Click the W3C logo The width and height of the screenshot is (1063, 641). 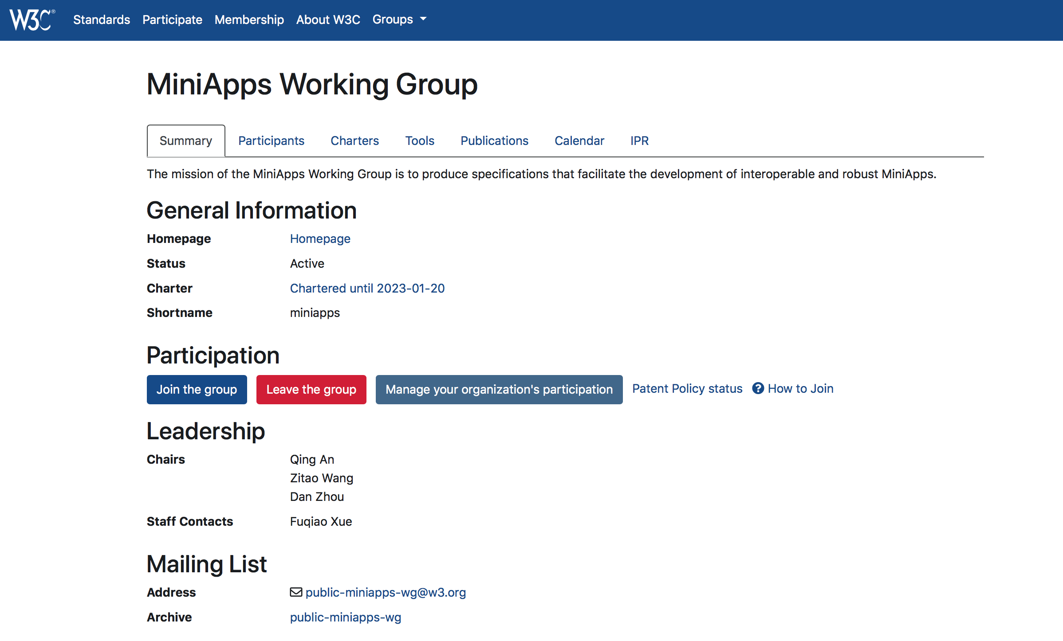coord(32,20)
